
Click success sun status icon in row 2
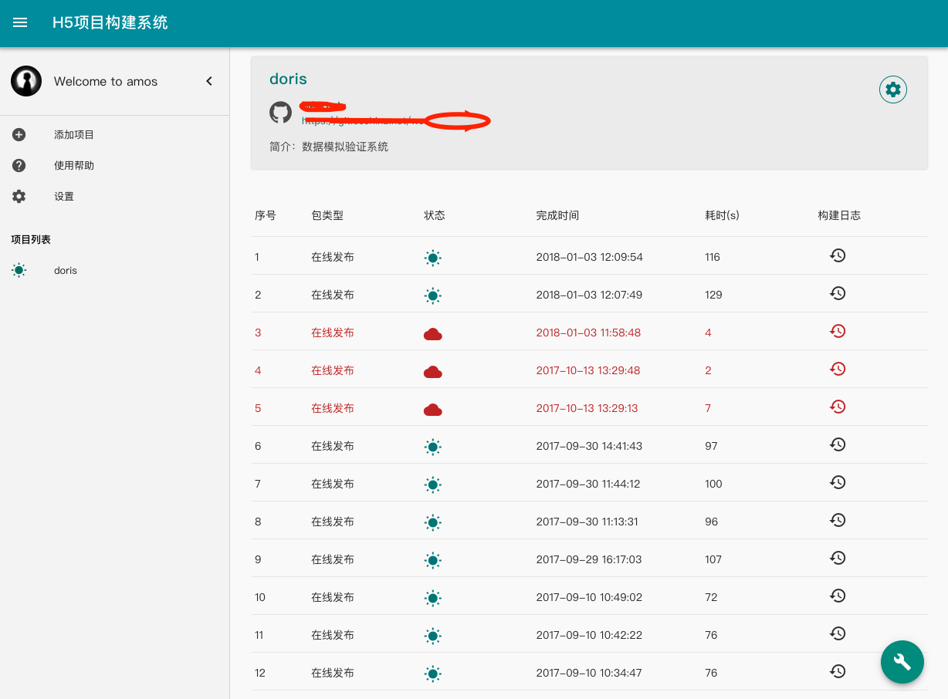[433, 295]
